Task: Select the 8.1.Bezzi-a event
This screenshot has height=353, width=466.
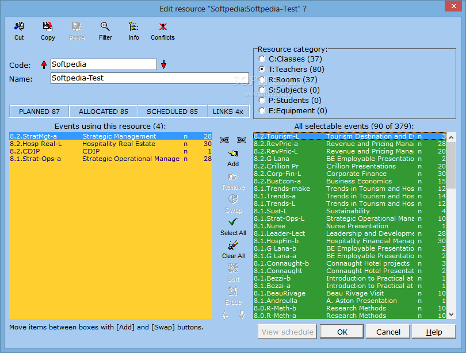Action: [350, 286]
